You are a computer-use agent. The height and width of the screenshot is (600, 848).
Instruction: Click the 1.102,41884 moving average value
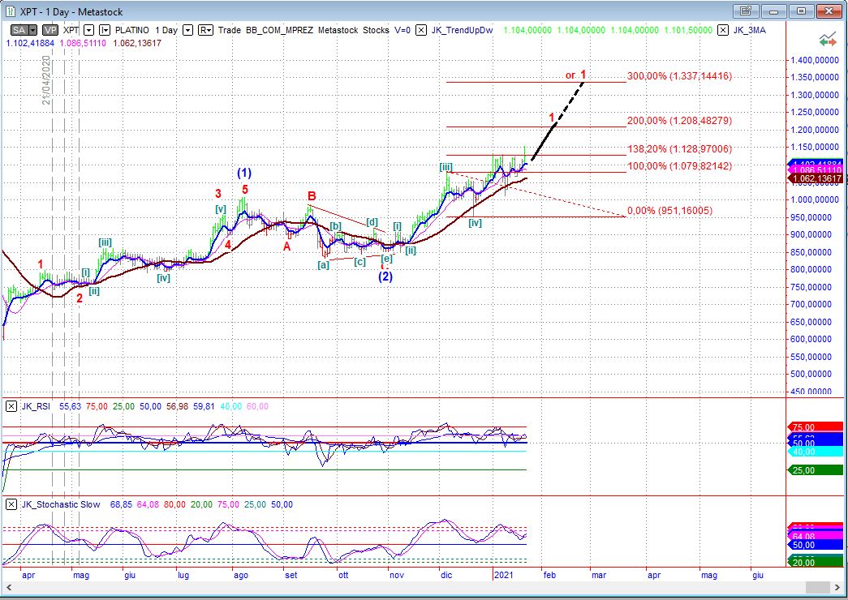coord(30,43)
